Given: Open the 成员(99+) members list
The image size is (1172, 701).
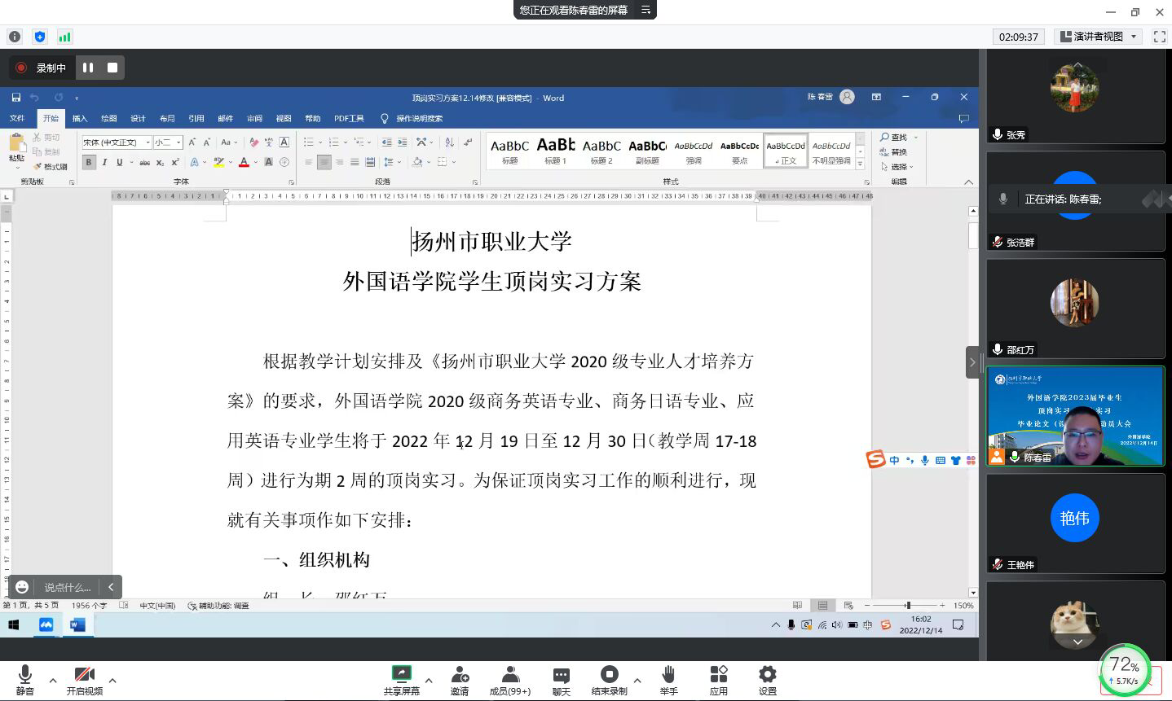Looking at the screenshot, I should 510,680.
